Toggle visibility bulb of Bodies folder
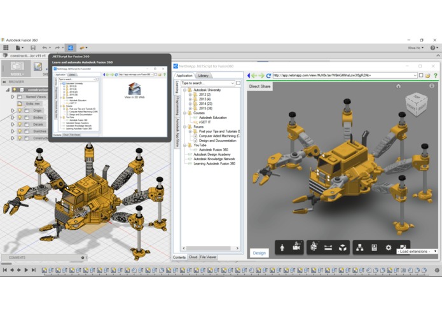The height and width of the screenshot is (314, 442). coord(20,118)
